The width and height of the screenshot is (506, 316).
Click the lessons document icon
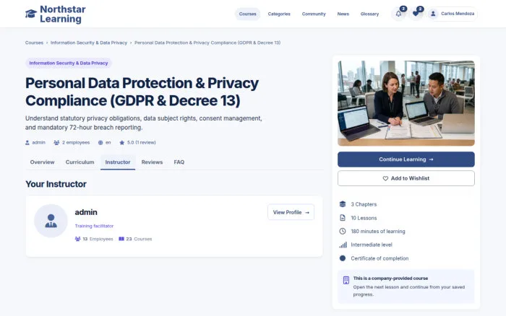click(x=343, y=218)
